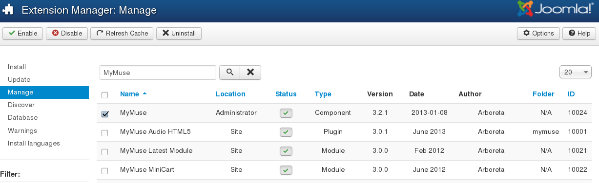Sort by the Location column
The width and height of the screenshot is (599, 183).
point(230,94)
